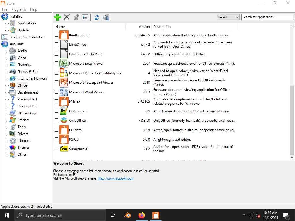The width and height of the screenshot is (295, 221).
Task: Select the Other category icon
Action: click(13, 155)
